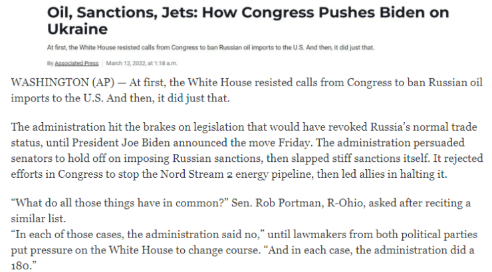The height and width of the screenshot is (272, 492).
Task: Click the paragraph starting 'The administration hit the brakes'
Action: 247,151
